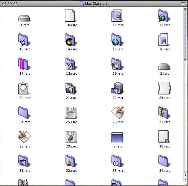Screen dimensions: 188x186
Task: Select the Apple logo folder 32.rsrc
Action: click(71, 161)
